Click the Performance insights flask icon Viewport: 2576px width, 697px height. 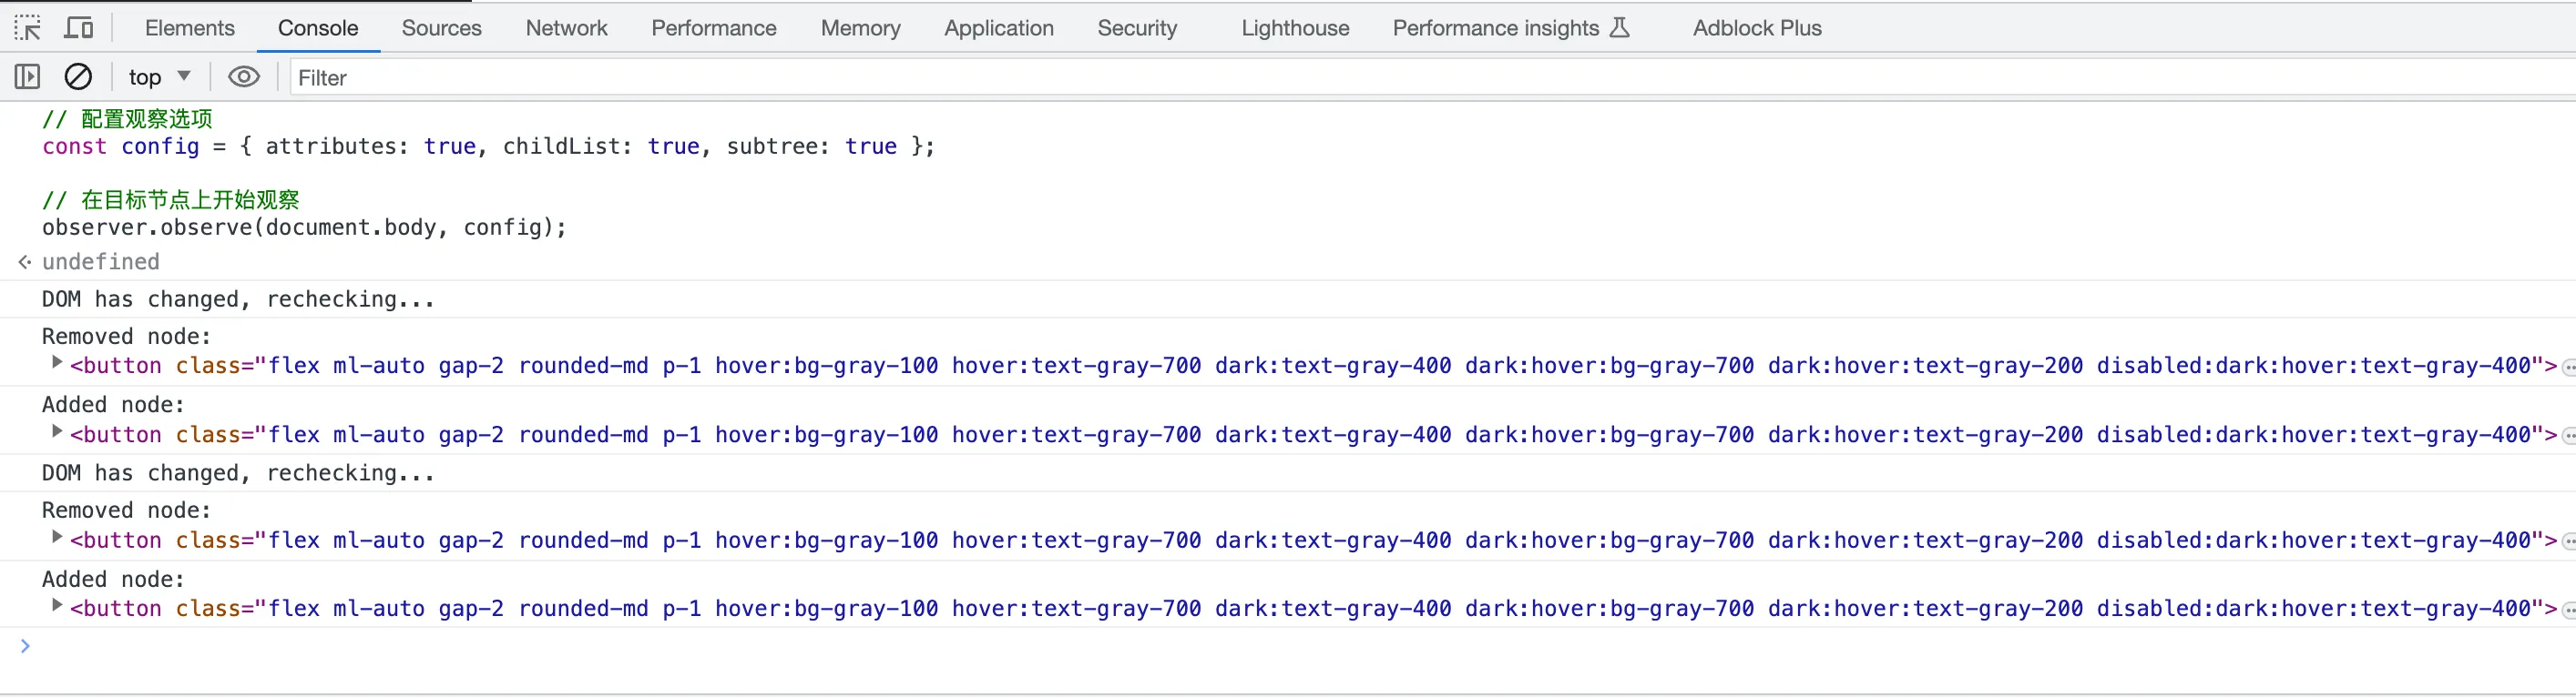coord(1619,28)
